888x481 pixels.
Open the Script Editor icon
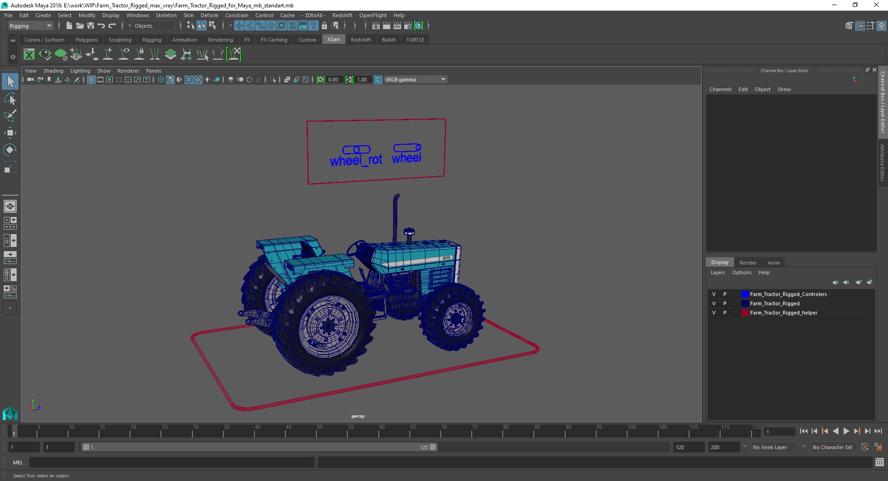(880, 462)
